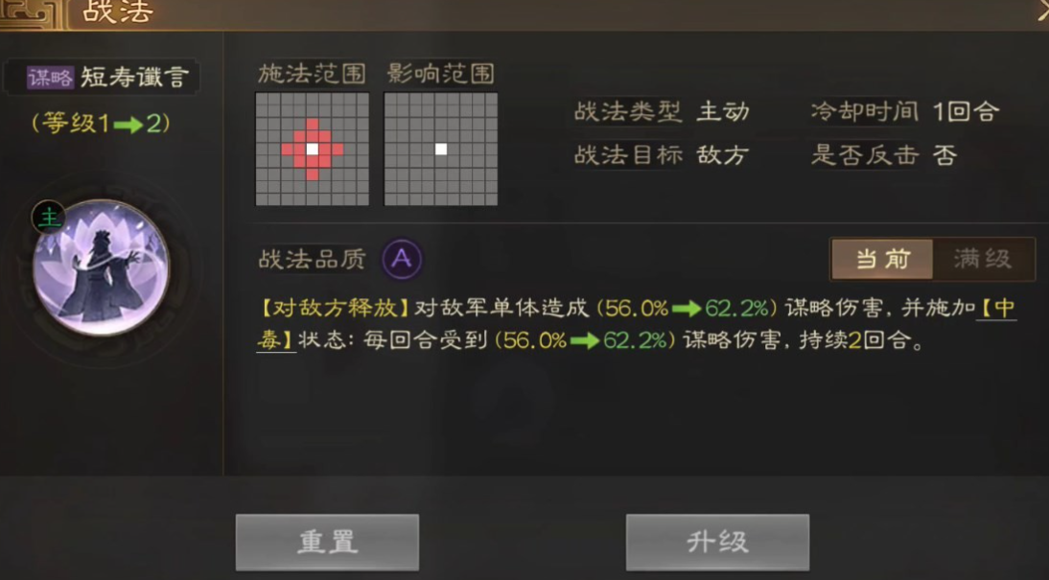Click the 重置 reset button

point(327,542)
